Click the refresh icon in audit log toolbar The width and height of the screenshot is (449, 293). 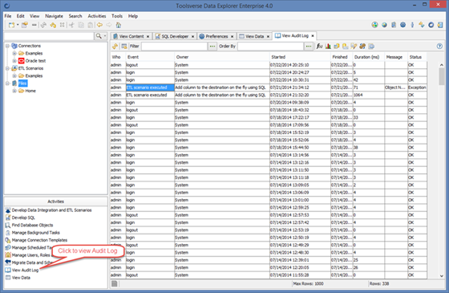(x=115, y=47)
